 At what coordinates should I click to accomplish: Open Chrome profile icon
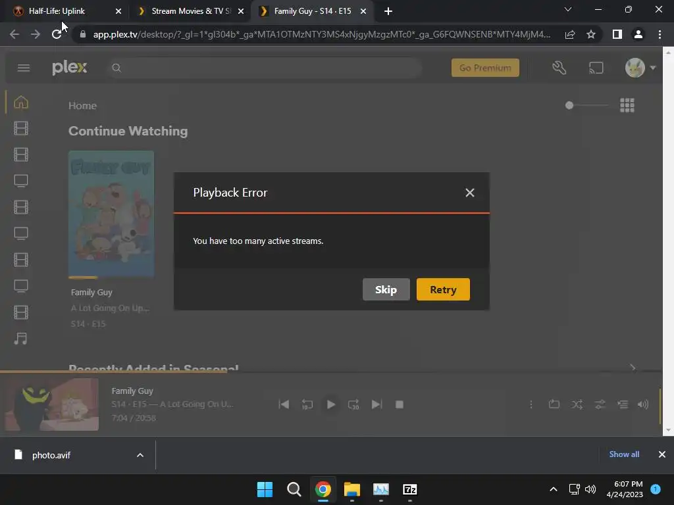(x=638, y=34)
